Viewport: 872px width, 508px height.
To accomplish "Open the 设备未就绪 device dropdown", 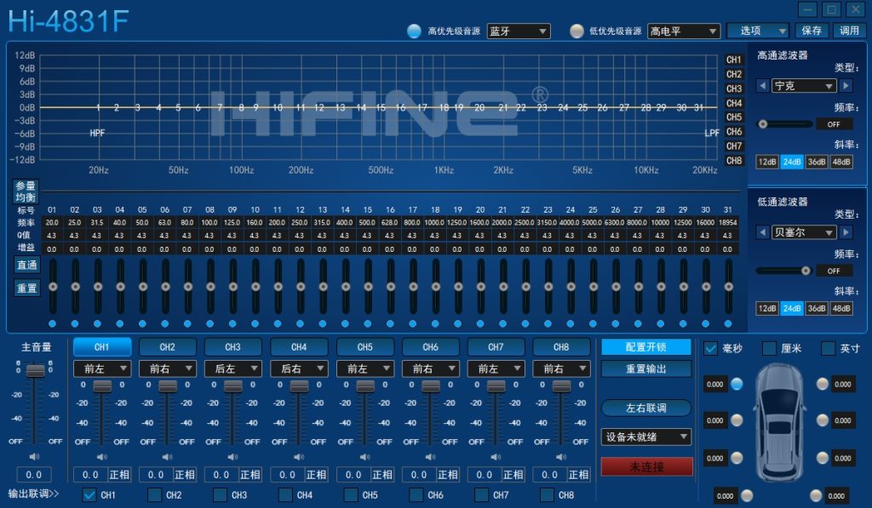I will coord(645,437).
